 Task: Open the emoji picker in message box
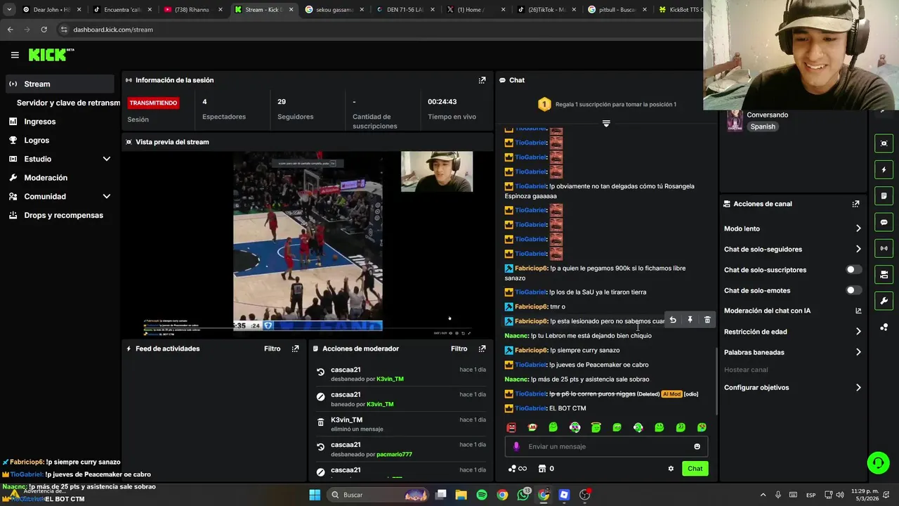pos(697,446)
